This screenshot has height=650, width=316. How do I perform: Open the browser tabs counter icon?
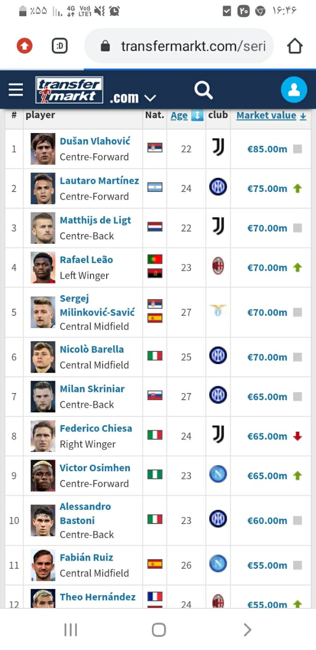(x=60, y=46)
